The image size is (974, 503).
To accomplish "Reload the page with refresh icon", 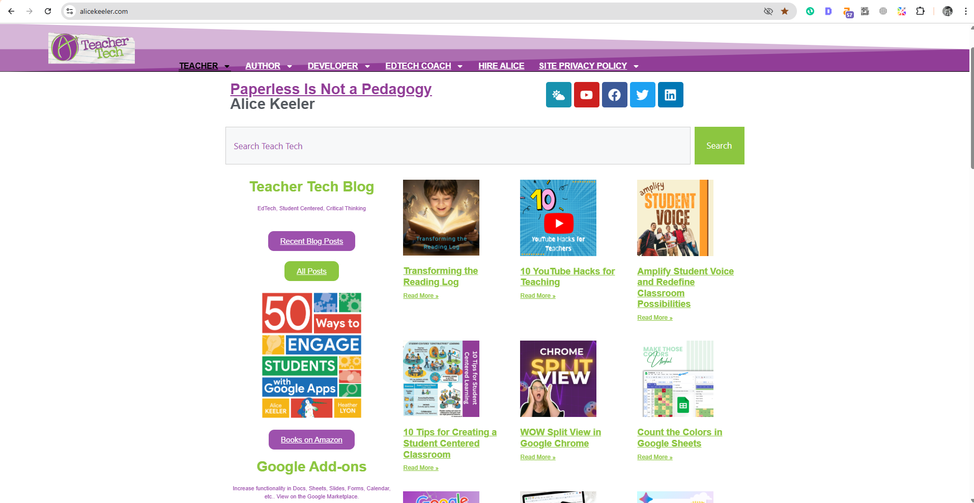I will click(48, 11).
